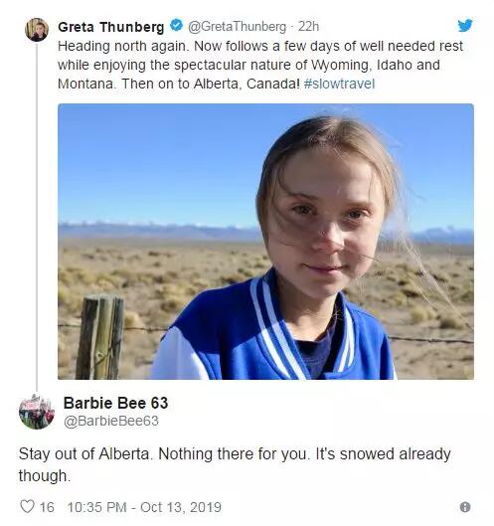
Task: Click the blue verified badge icon
Action: coord(176,25)
